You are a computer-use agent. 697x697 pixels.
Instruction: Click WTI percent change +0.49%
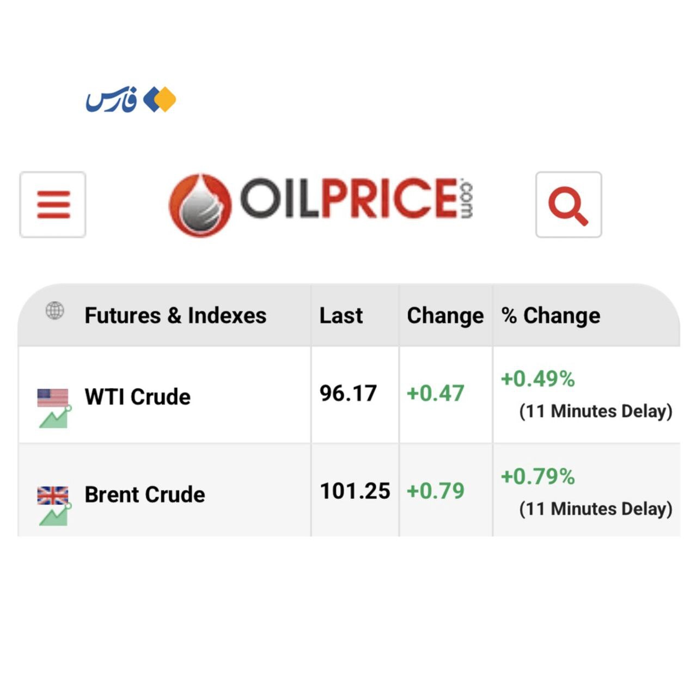click(x=537, y=379)
